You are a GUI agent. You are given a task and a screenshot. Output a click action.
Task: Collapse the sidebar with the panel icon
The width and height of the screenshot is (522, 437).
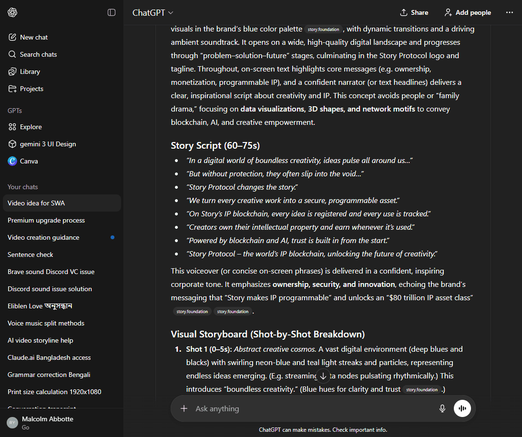click(x=112, y=12)
